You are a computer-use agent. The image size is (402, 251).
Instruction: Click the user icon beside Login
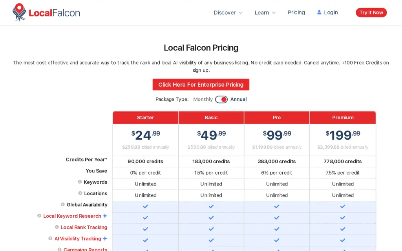pyautogui.click(x=319, y=12)
